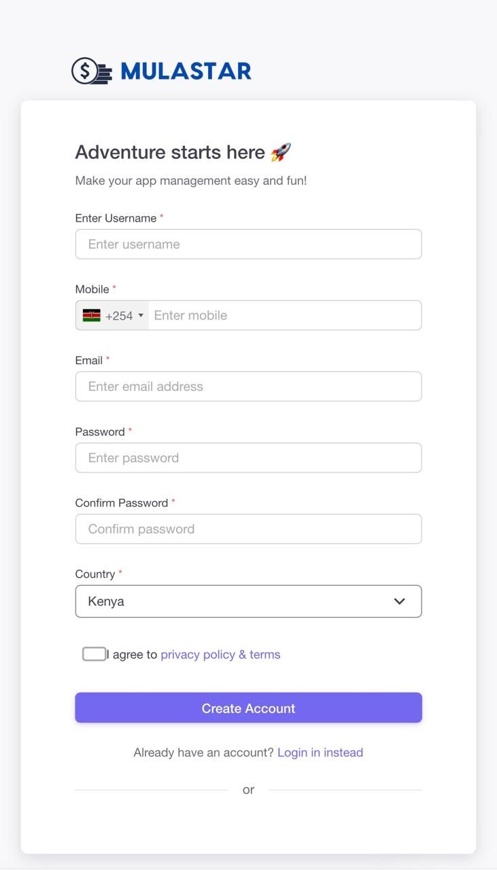Click the small arrow beside +254 code
Viewport: 497px width, 870px height.
click(141, 315)
